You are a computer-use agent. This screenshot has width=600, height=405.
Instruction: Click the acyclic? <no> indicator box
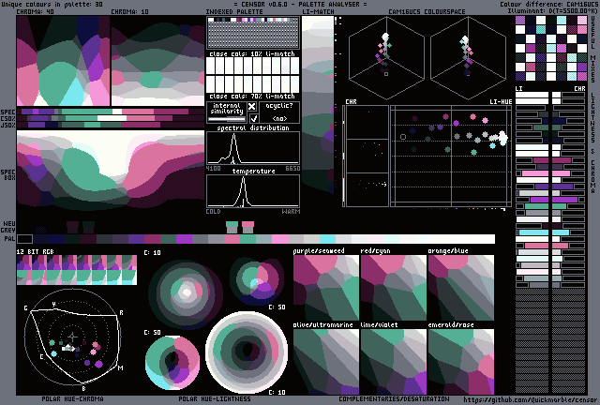[280, 112]
